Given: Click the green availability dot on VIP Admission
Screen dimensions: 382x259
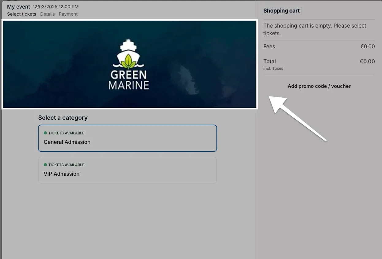Looking at the screenshot, I should 45,165.
